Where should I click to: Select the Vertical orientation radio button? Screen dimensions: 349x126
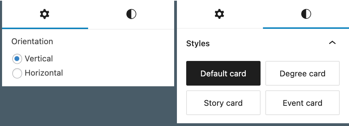click(x=17, y=59)
